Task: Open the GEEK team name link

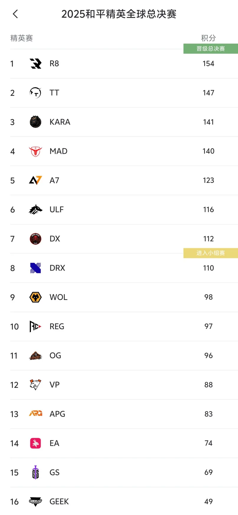Action: 59,502
